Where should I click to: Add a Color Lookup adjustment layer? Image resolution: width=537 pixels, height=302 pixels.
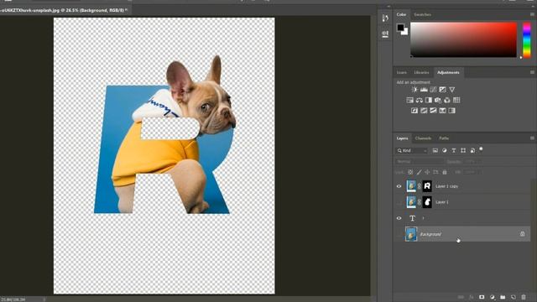click(x=456, y=101)
